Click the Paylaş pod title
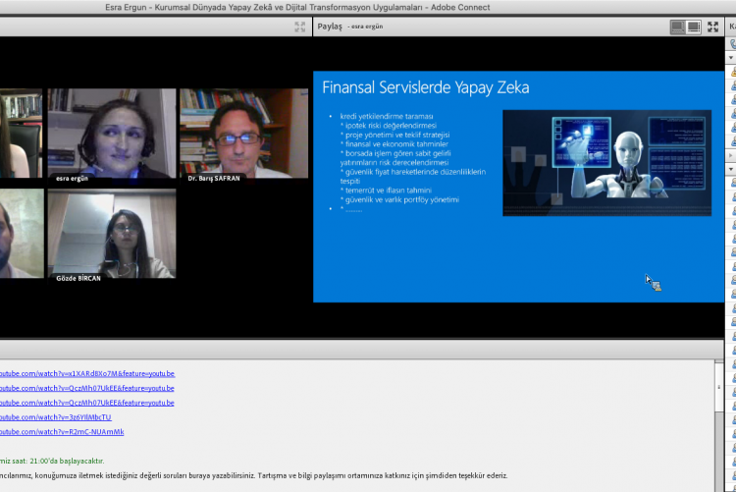Screen dimensions: 736x492 click(330, 27)
